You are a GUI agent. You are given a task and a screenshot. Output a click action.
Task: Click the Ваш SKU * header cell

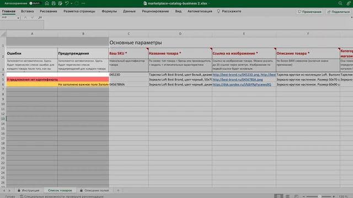coord(129,53)
